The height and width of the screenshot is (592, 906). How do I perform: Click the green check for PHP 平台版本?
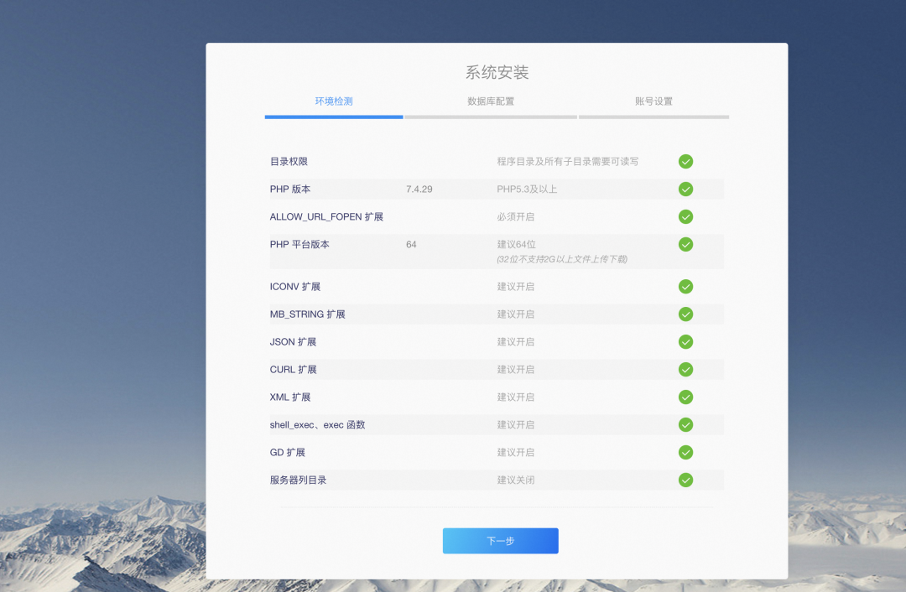coord(685,244)
